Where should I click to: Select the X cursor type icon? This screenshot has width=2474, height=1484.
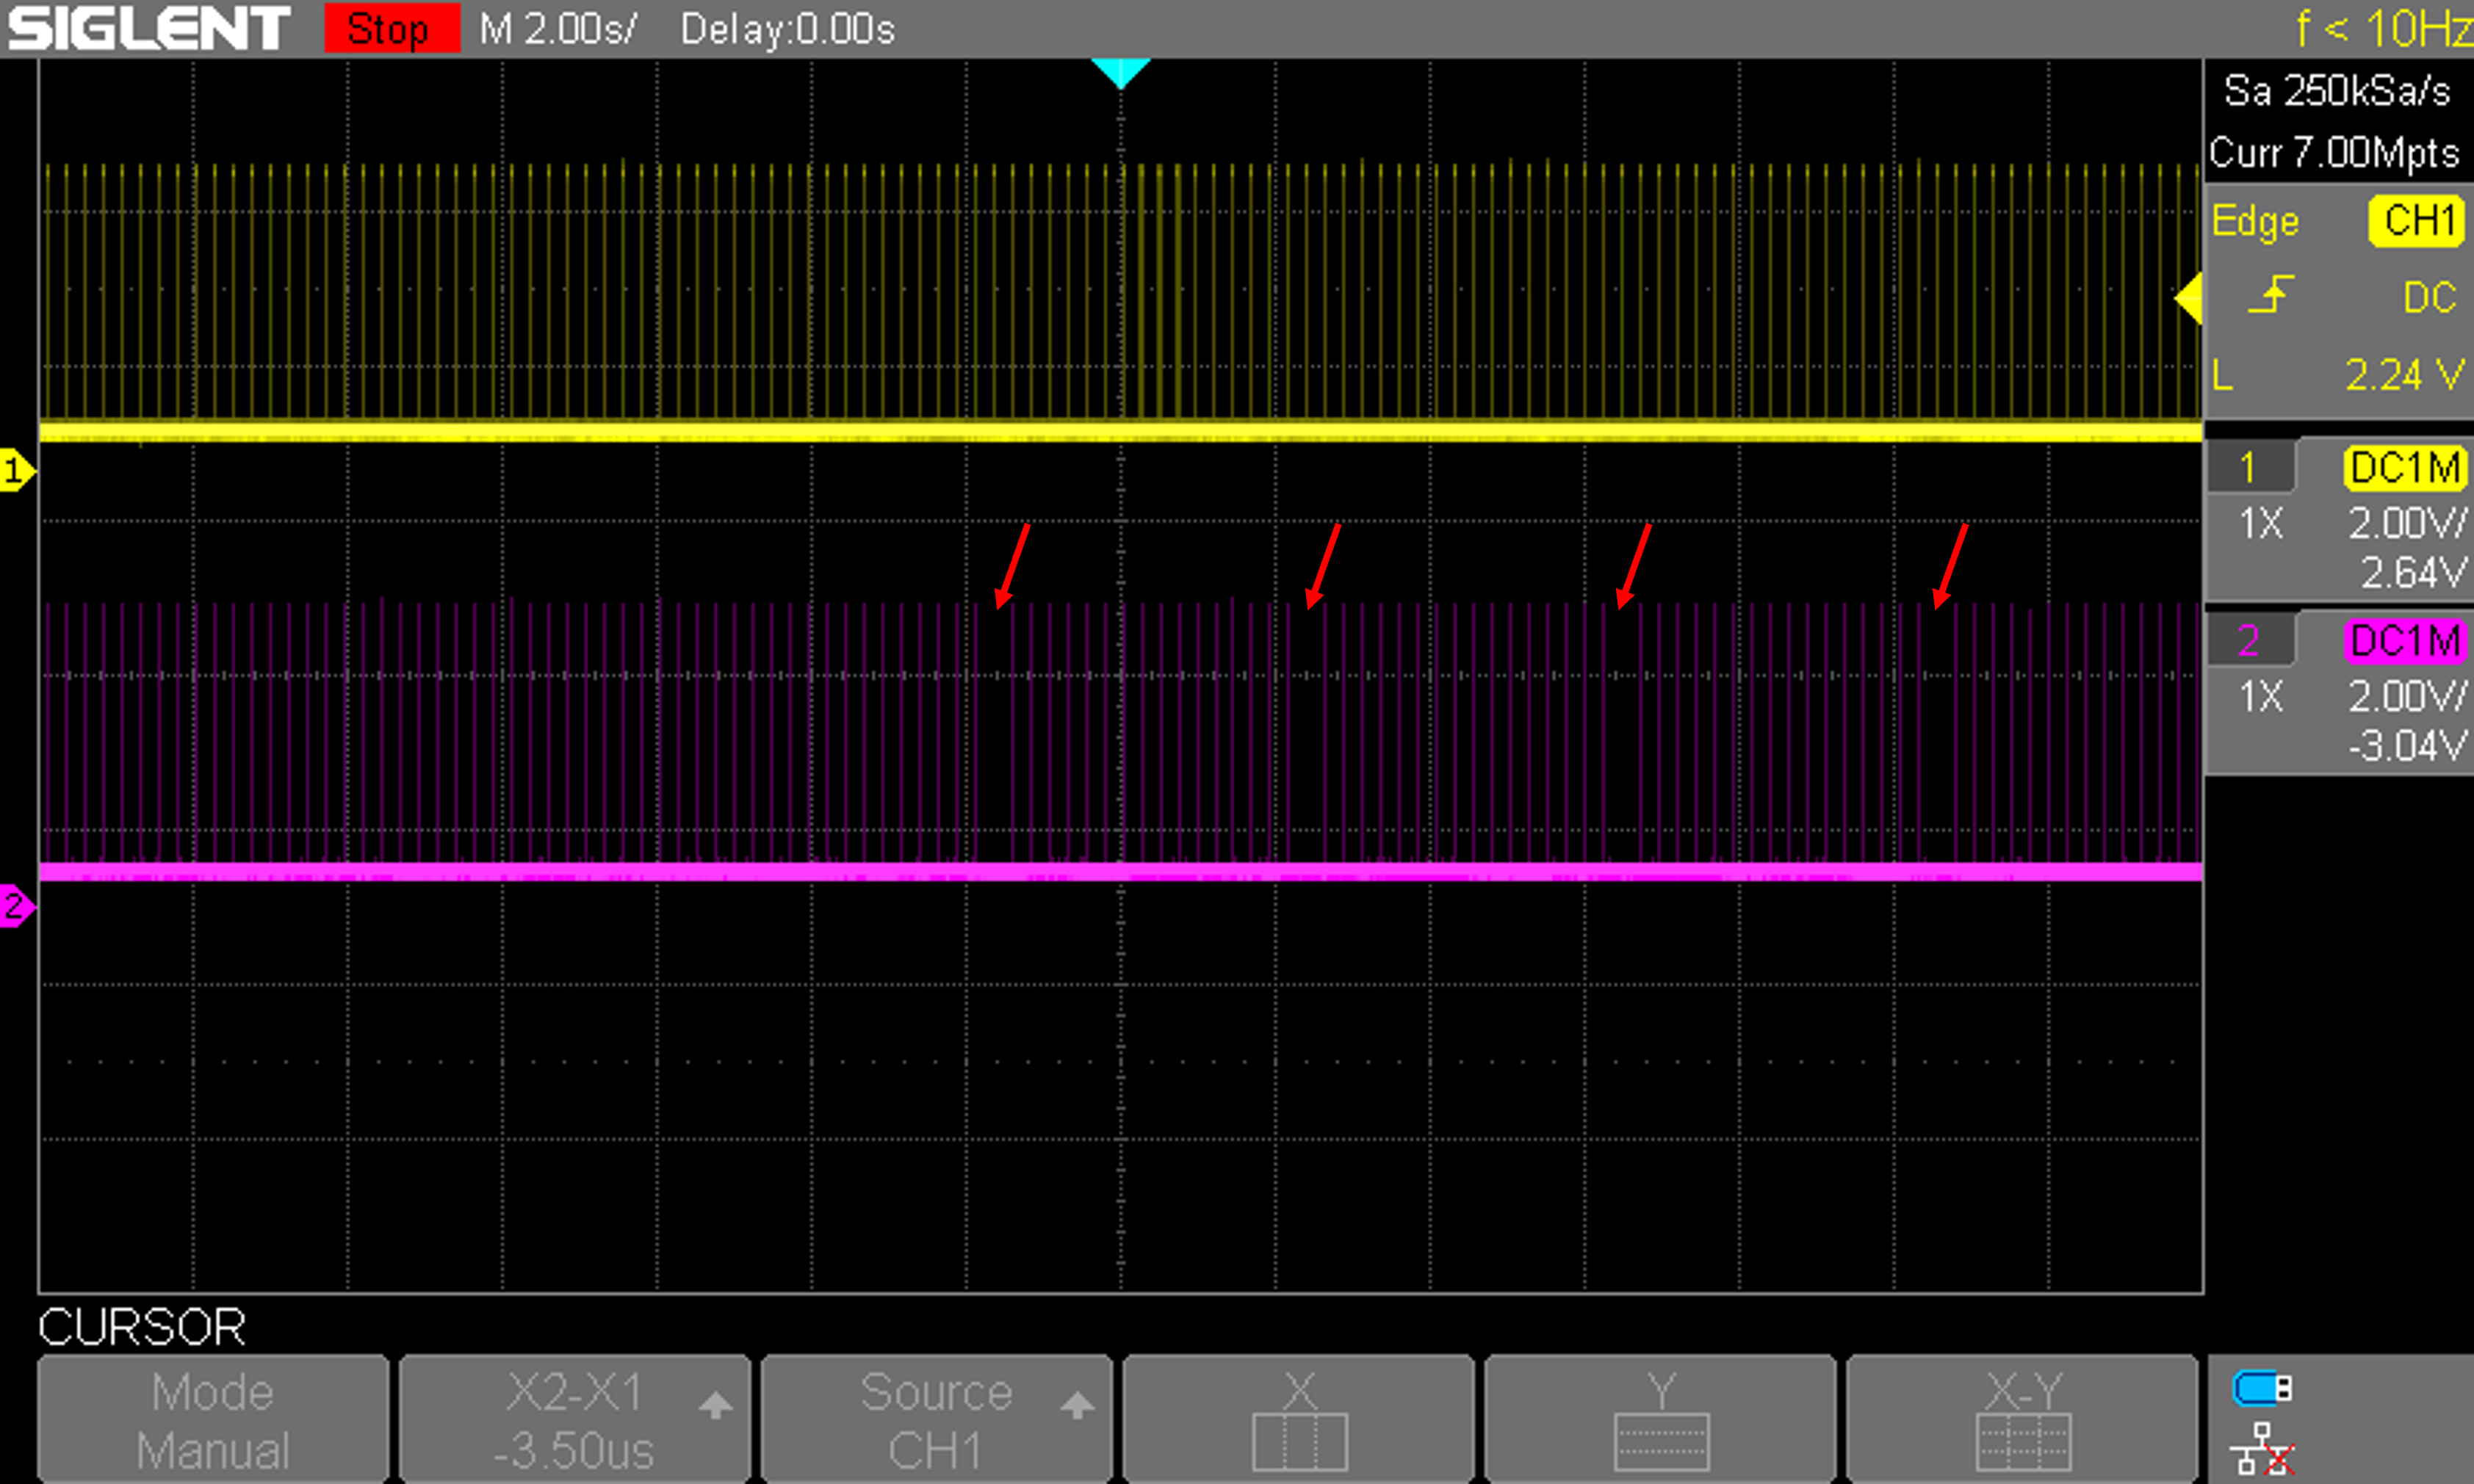pos(1299,1419)
